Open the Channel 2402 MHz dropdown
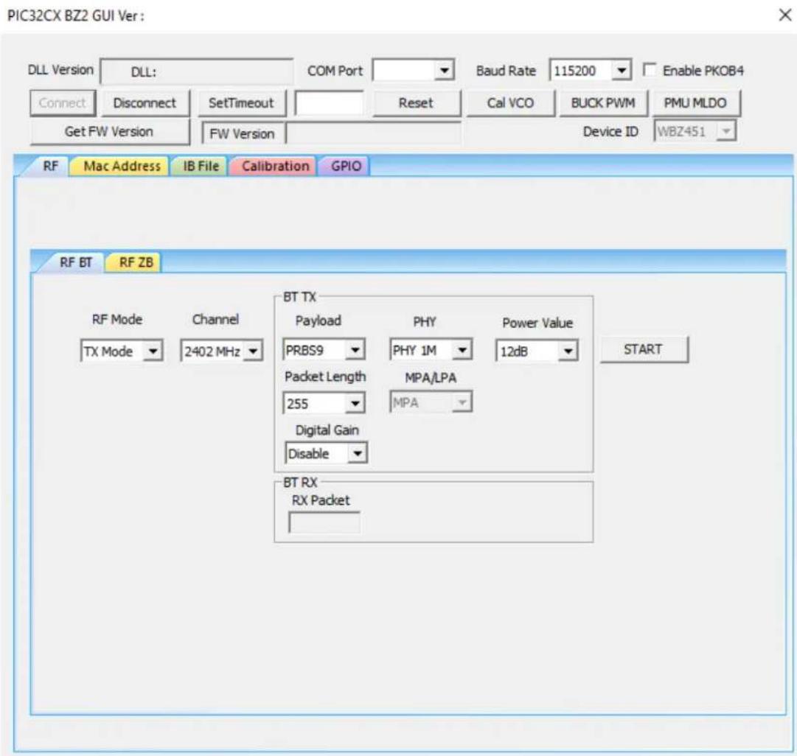Screen dimensions: 797x756 222,351
